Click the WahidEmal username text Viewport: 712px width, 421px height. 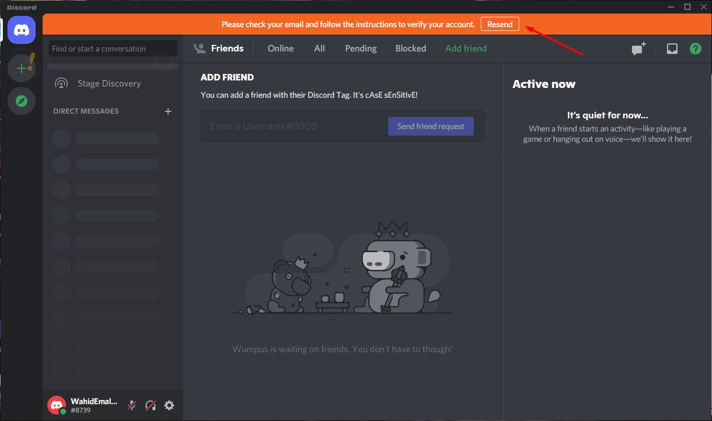(x=94, y=401)
